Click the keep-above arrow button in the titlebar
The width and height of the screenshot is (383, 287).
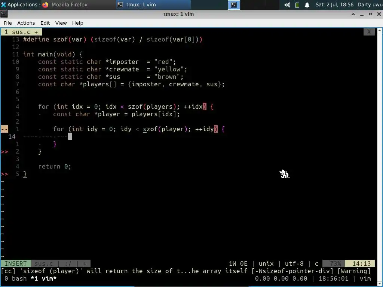pos(353,14)
